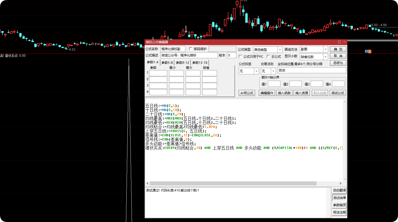
Task: Toggle the 密码保护 checkbox
Action: pyautogui.click(x=191, y=49)
